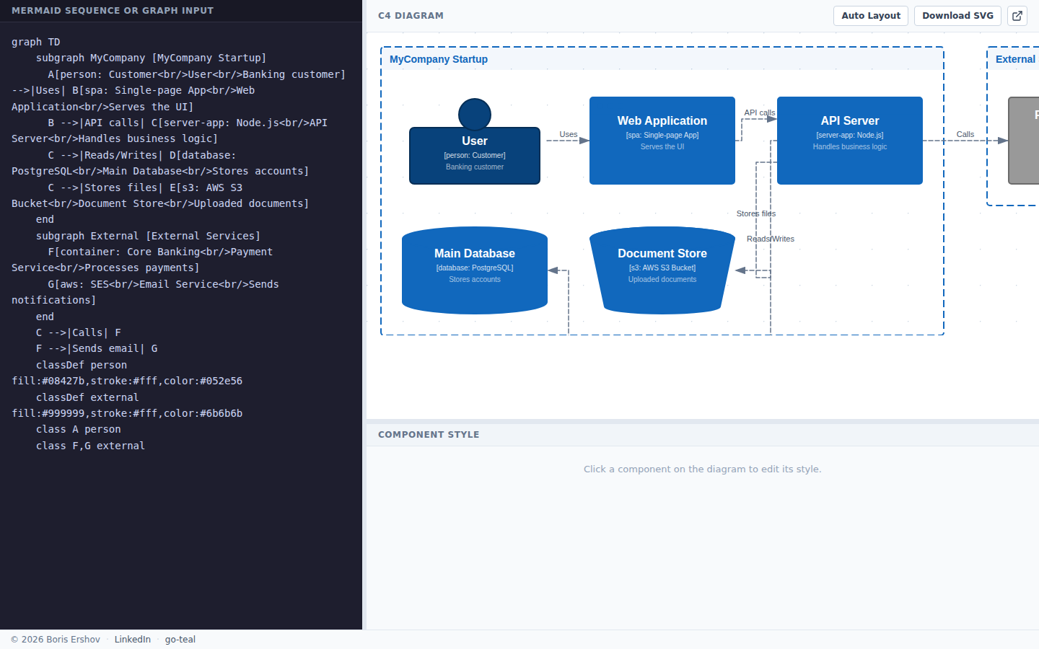Open the LinkedIn footer link
This screenshot has width=1039, height=649.
click(x=133, y=640)
